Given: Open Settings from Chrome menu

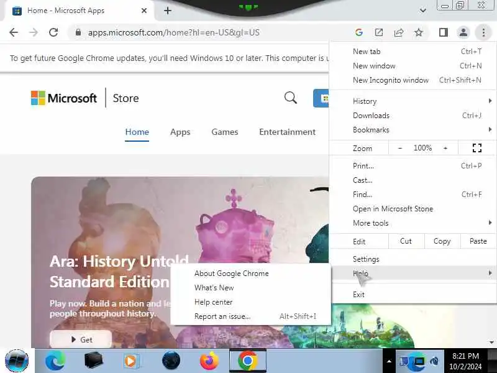Looking at the screenshot, I should click(413, 259).
